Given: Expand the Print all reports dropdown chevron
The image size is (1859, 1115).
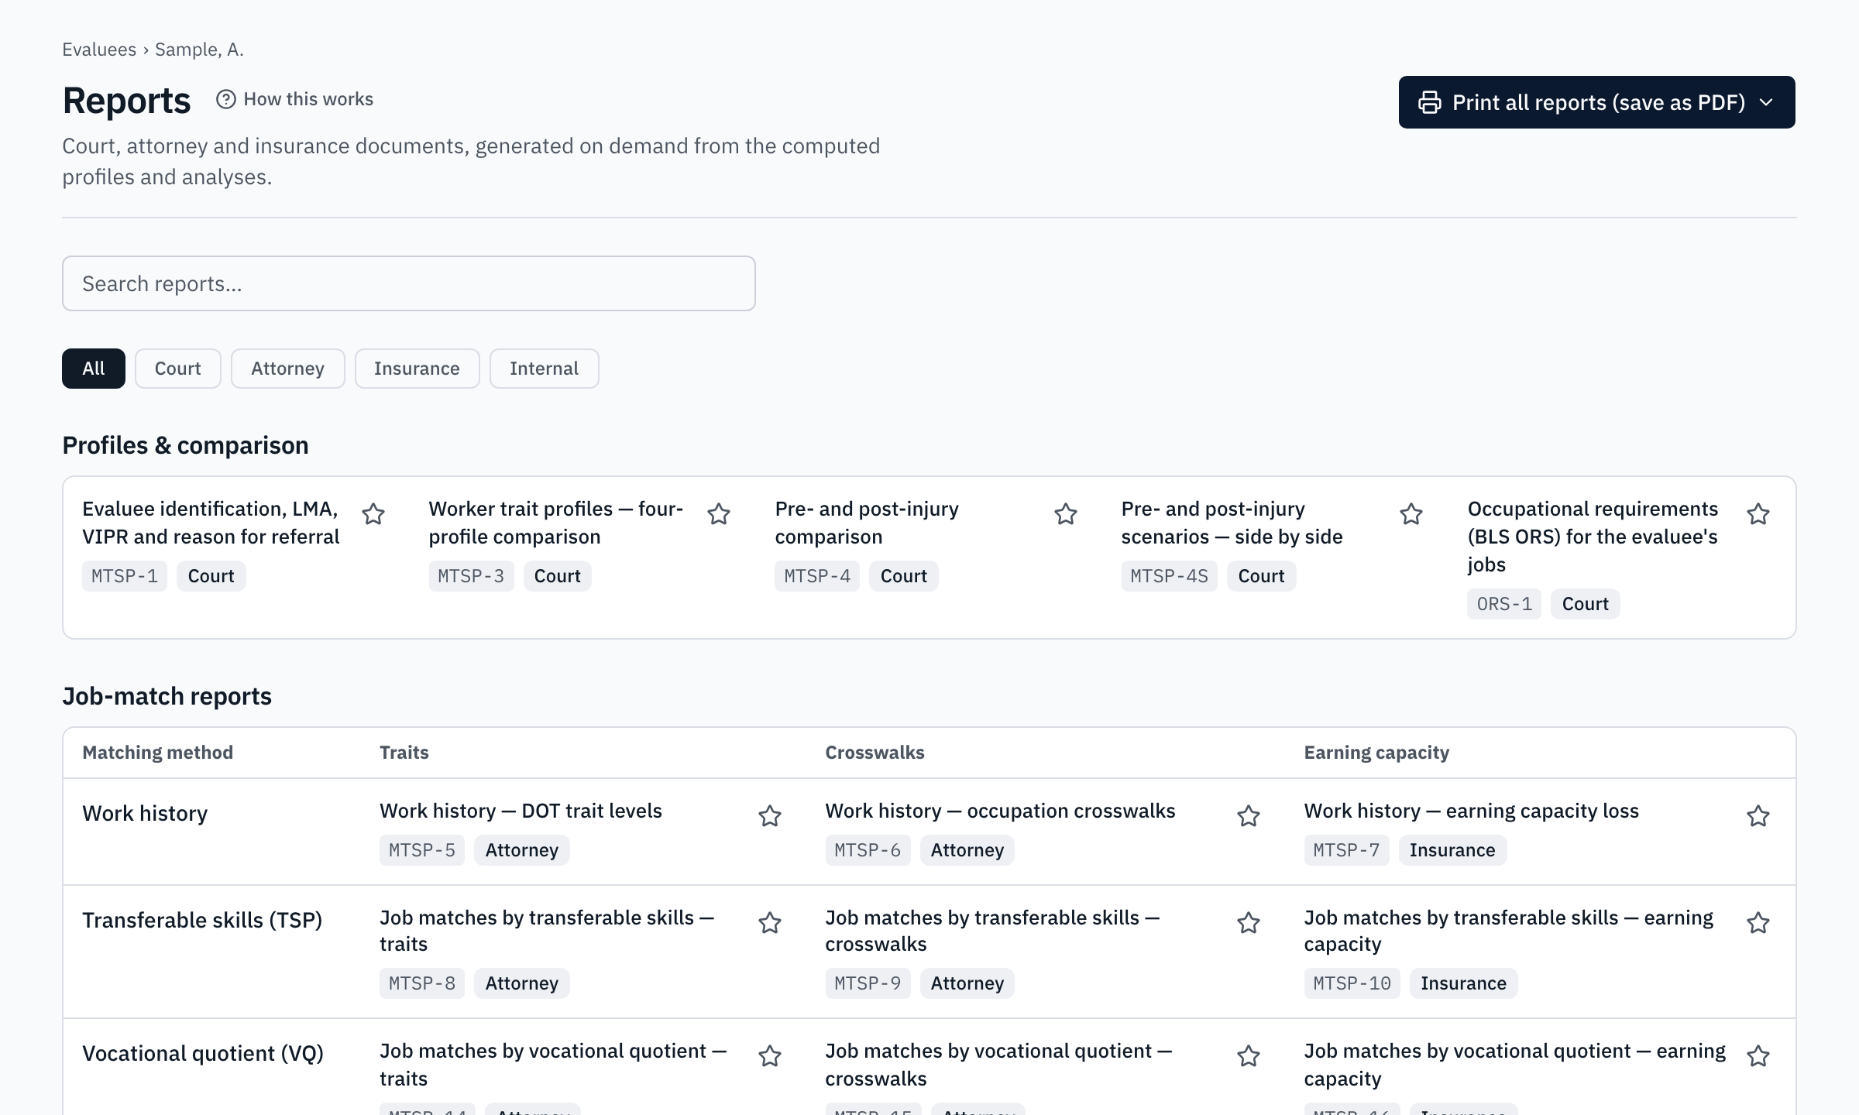Looking at the screenshot, I should click(x=1767, y=102).
